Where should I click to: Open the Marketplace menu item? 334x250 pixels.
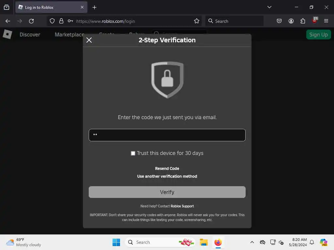click(x=69, y=35)
